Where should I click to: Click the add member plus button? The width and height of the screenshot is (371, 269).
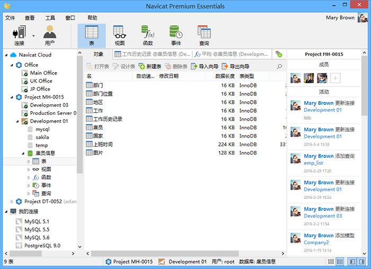(335, 78)
